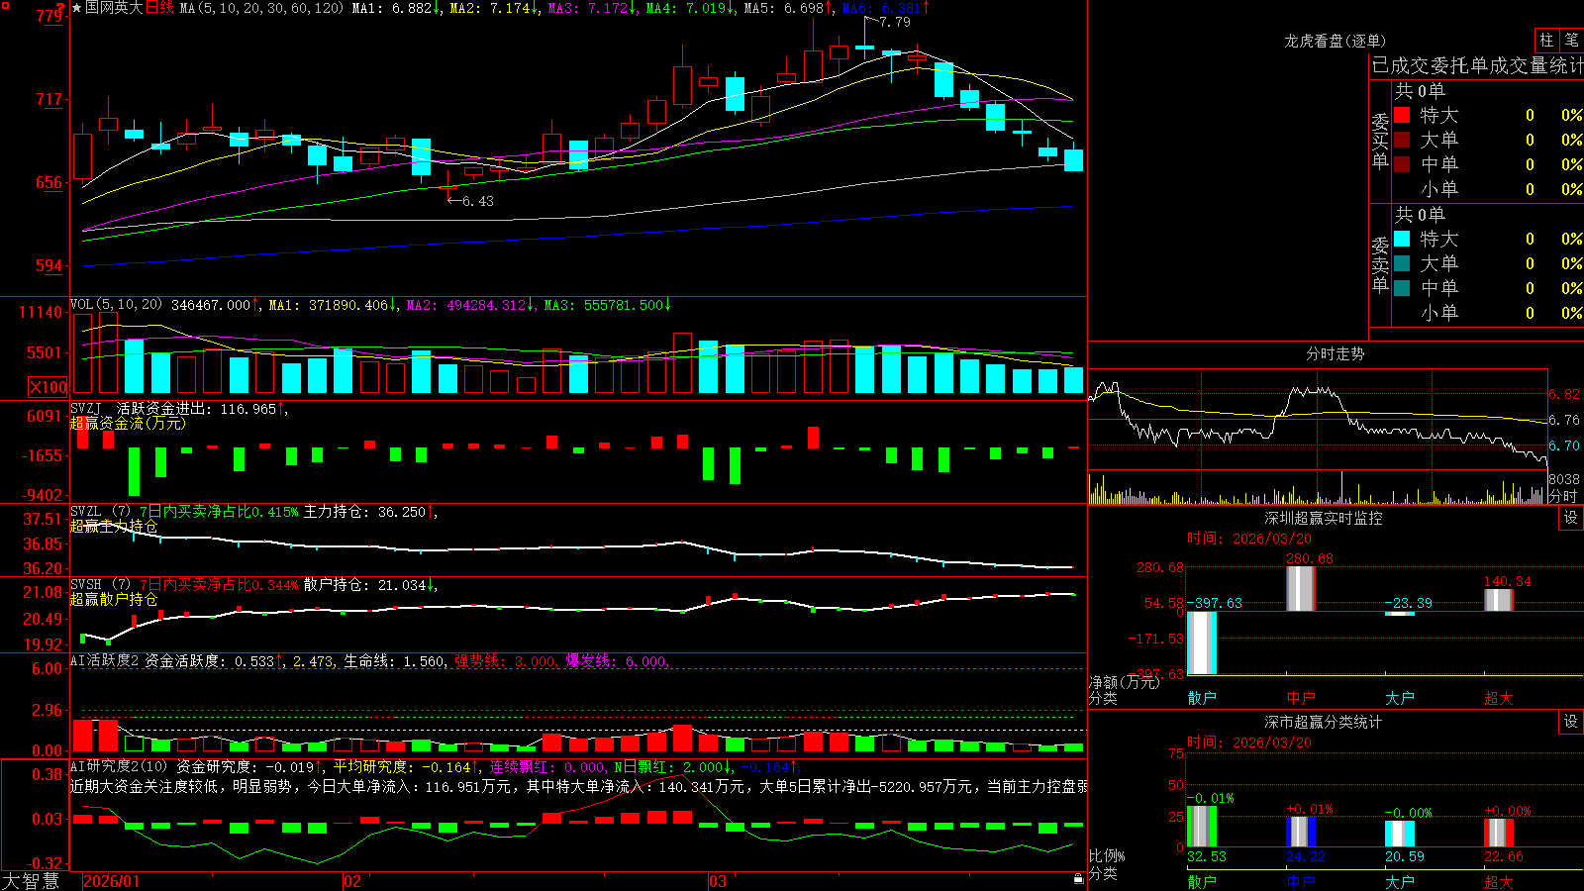Image resolution: width=1584 pixels, height=891 pixels.
Task: Click the lock icon at chart bottom-right
Action: point(1078,878)
